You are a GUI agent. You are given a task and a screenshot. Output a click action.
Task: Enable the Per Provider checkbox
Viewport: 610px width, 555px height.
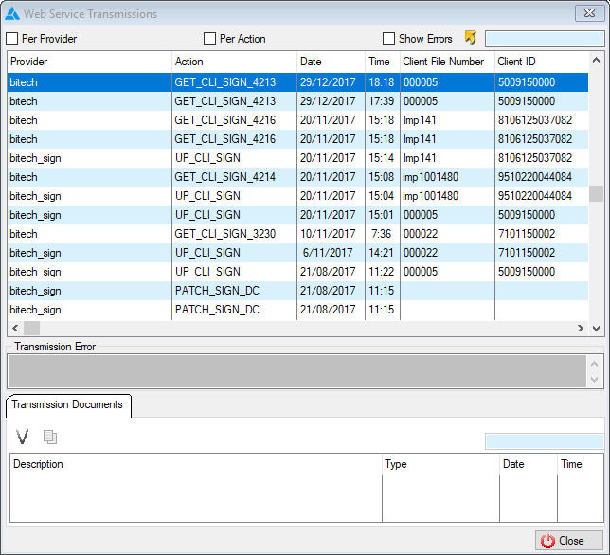point(12,39)
